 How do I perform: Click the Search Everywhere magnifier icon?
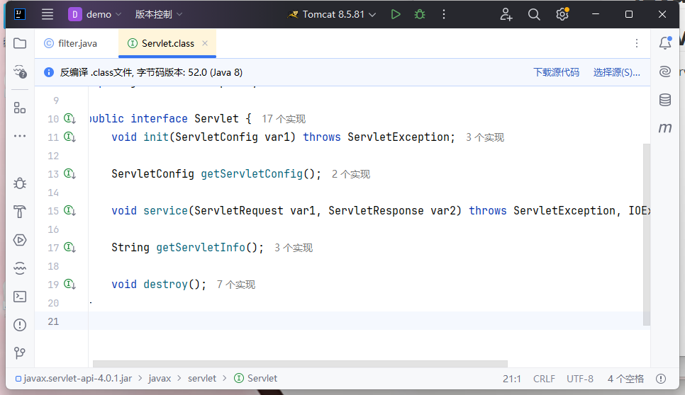click(534, 14)
